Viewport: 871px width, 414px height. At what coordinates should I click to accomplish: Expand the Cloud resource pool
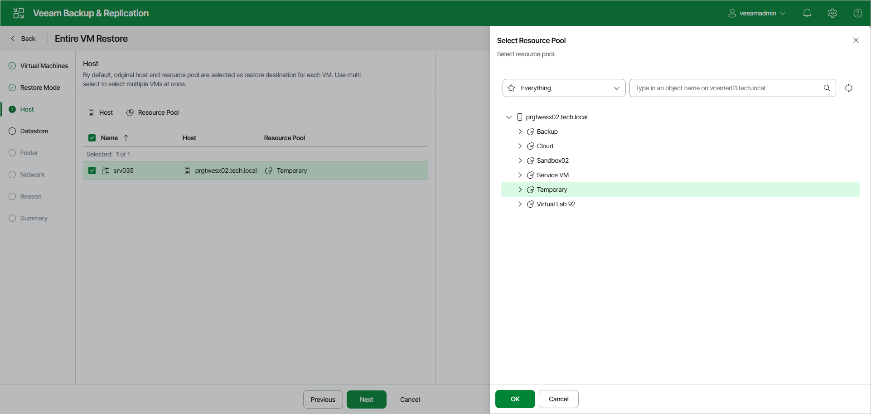[520, 146]
